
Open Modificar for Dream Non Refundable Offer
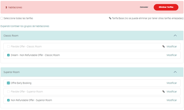tap(172, 55)
